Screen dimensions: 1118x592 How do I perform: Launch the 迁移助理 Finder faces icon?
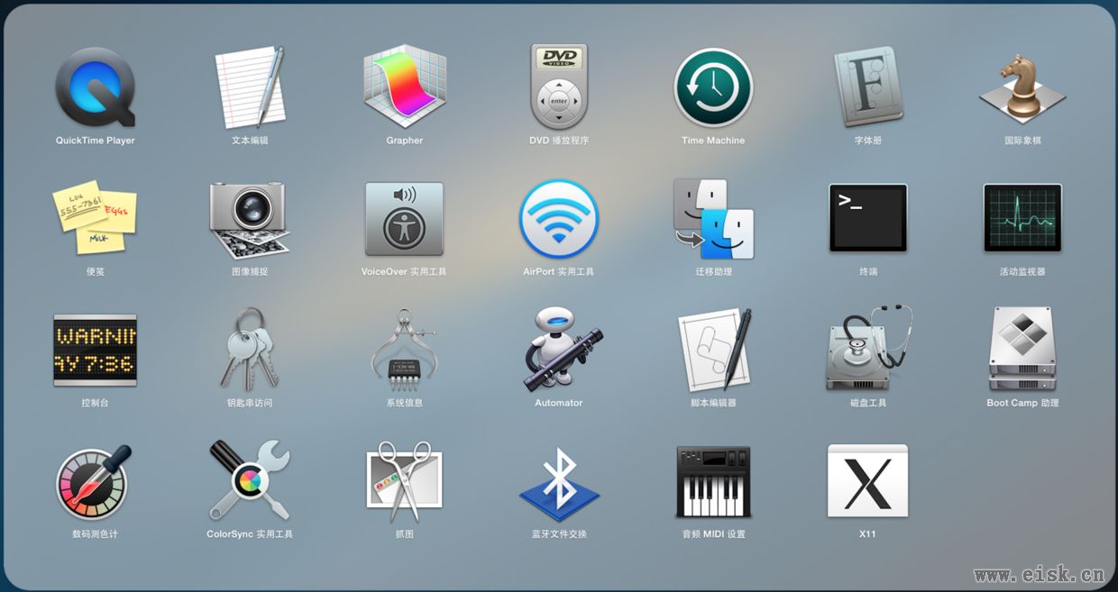[713, 219]
